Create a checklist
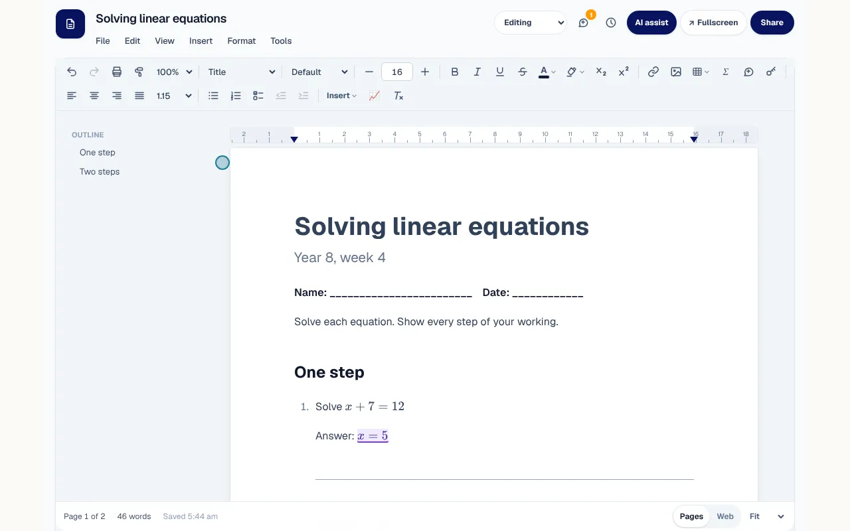 258,96
